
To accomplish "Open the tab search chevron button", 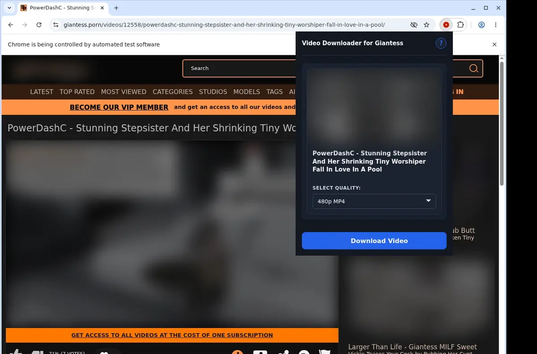I will tap(9, 8).
